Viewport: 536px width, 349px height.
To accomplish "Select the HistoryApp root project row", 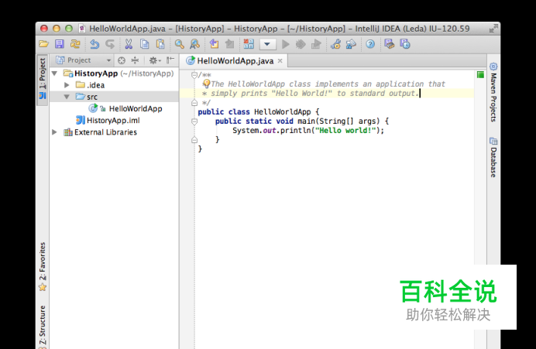I will tap(119, 74).
